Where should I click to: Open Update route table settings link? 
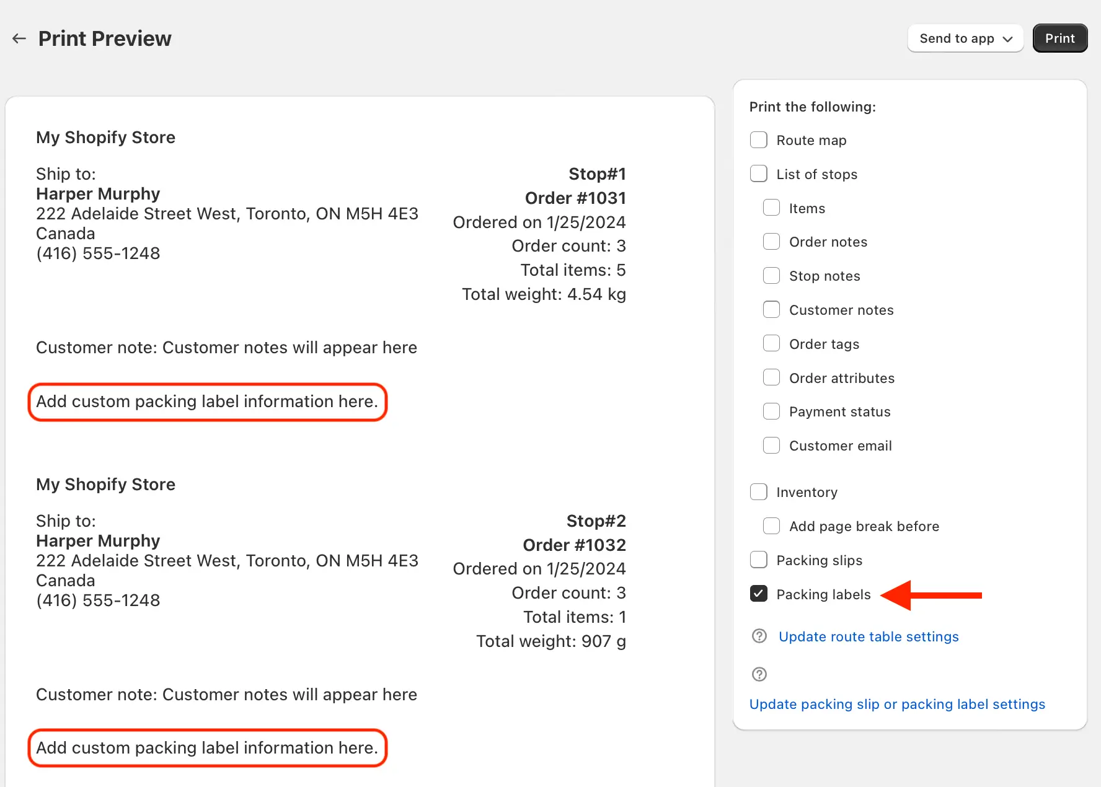click(x=869, y=636)
